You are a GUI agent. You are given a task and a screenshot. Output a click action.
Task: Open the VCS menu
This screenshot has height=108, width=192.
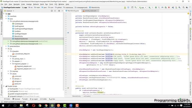tap(56, 4)
